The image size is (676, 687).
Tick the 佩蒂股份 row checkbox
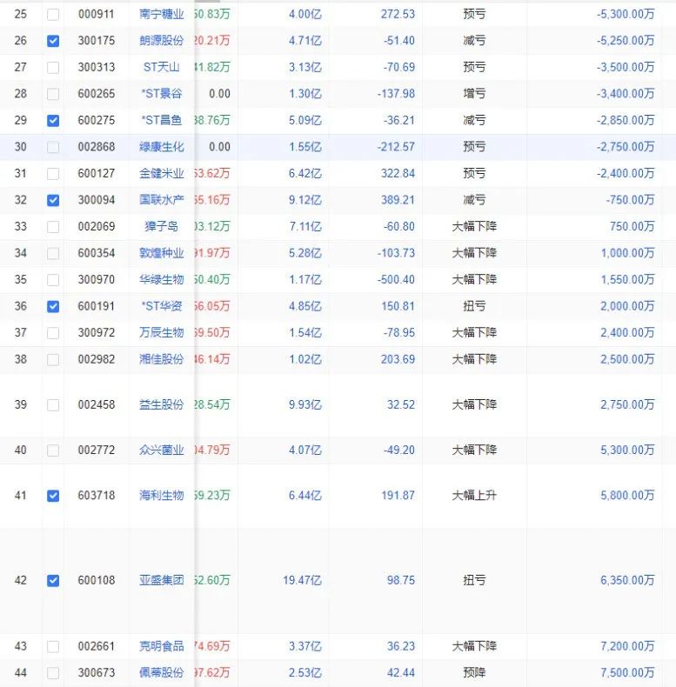click(x=53, y=673)
